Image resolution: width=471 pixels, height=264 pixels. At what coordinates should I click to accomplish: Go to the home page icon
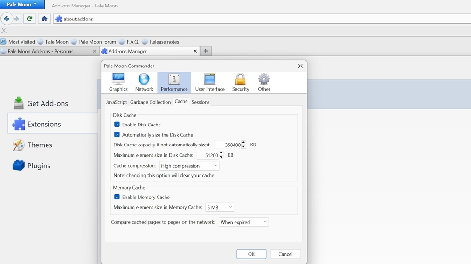click(44, 19)
